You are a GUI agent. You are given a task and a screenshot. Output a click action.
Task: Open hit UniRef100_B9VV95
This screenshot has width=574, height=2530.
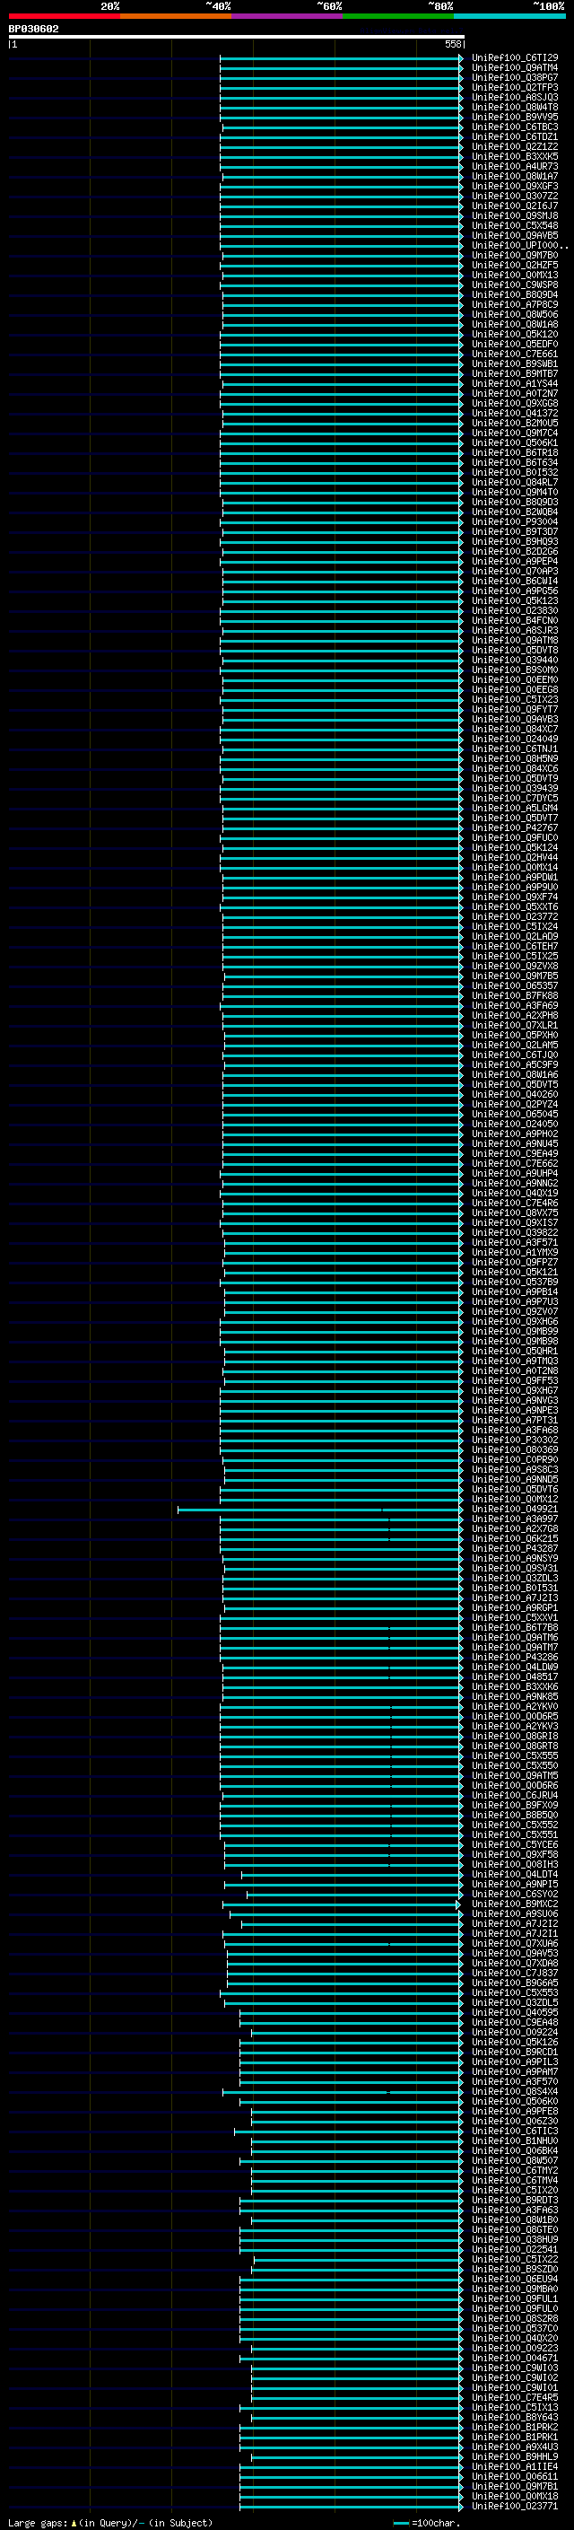coord(515,117)
